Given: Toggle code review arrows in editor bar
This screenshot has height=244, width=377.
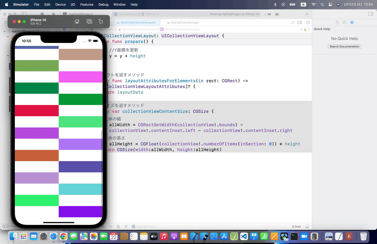Looking at the screenshot, I should click(293, 23).
